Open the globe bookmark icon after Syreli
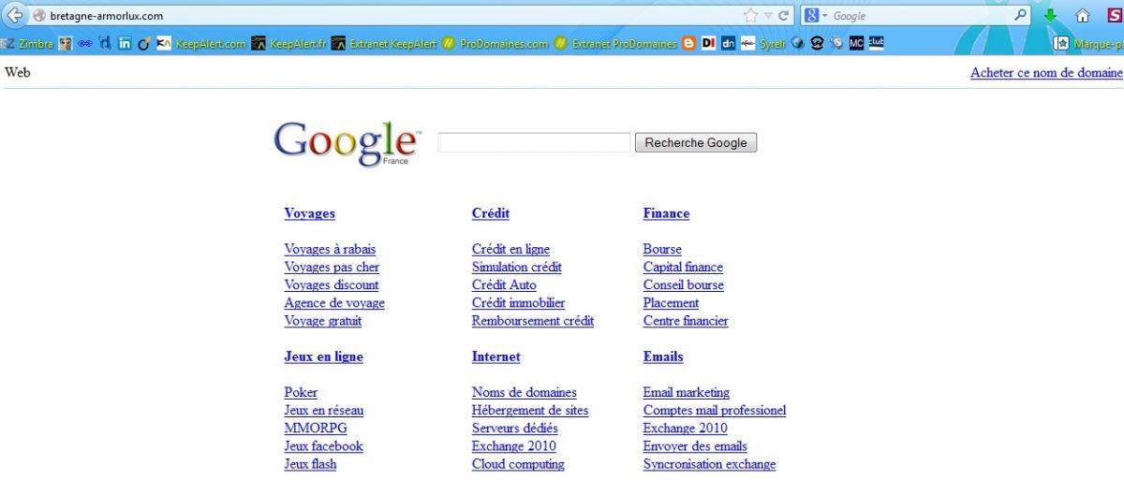 pos(797,43)
